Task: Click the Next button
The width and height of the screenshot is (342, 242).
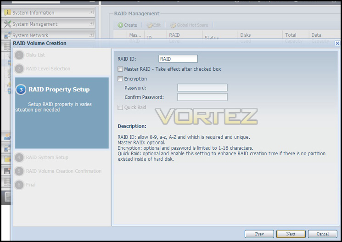Action: click(291, 234)
